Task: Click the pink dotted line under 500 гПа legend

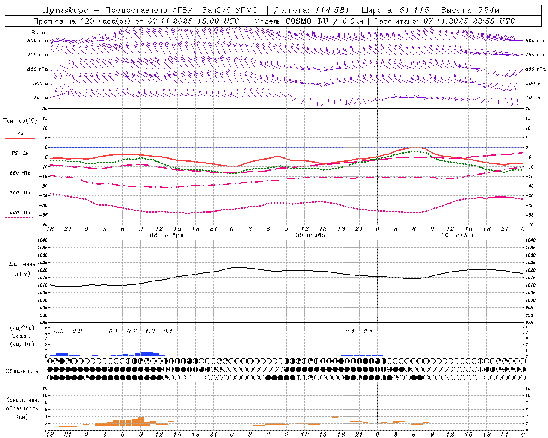Action: pos(19,218)
